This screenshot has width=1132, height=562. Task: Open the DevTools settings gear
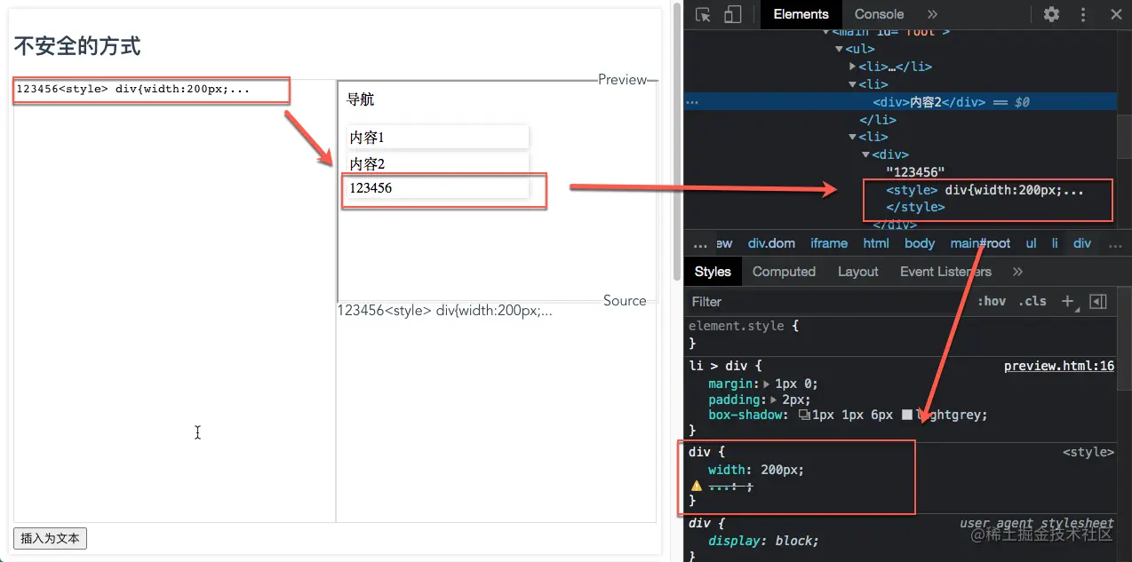[x=1051, y=14]
